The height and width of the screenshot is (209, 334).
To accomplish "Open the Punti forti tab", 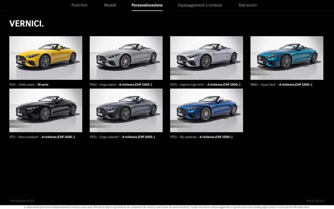I will pyautogui.click(x=79, y=5).
